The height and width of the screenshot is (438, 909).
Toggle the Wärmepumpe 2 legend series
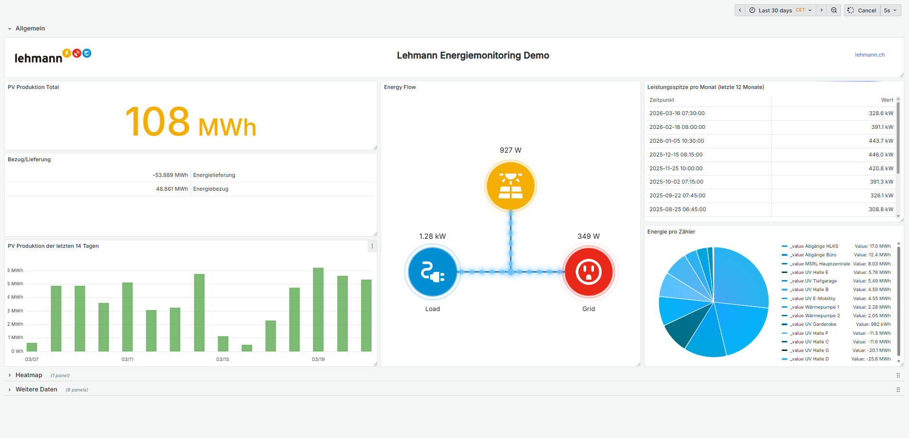pyautogui.click(x=815, y=316)
